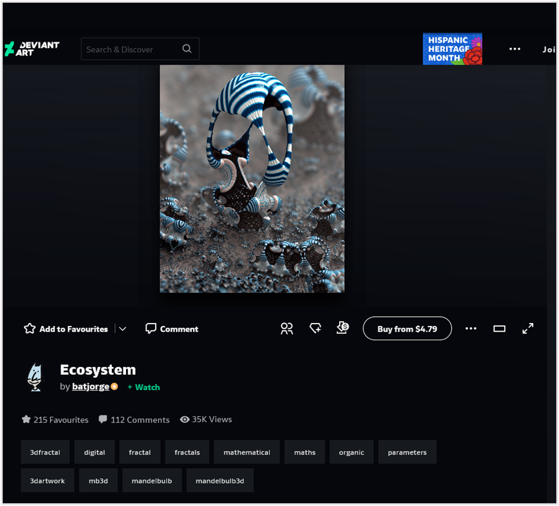Click the Core member badge beside batjorge
This screenshot has width=559, height=506.
114,387
